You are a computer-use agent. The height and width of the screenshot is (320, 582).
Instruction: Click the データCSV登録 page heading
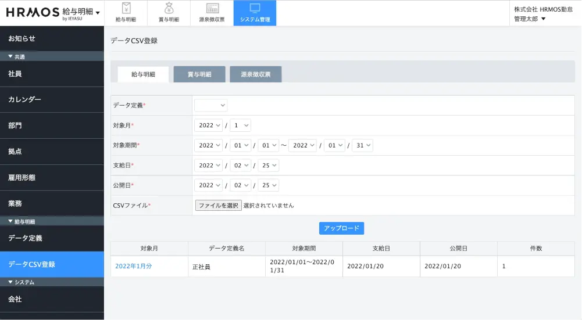pyautogui.click(x=134, y=41)
